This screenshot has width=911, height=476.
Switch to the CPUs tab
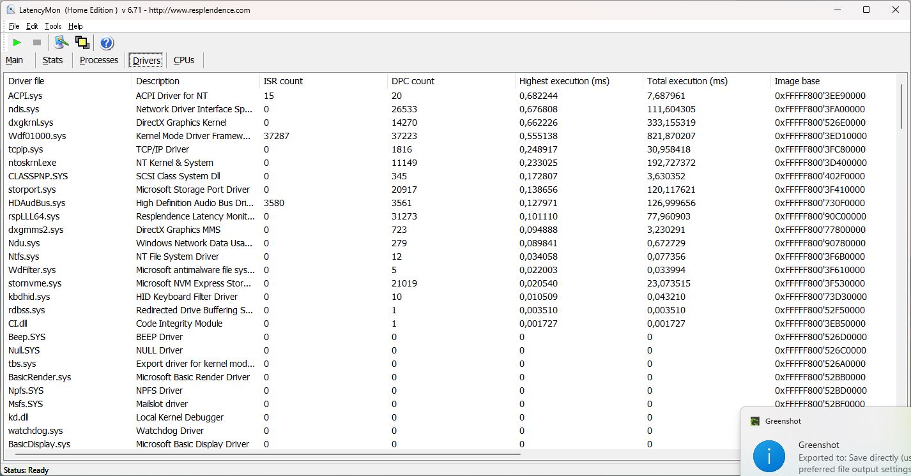pos(184,60)
